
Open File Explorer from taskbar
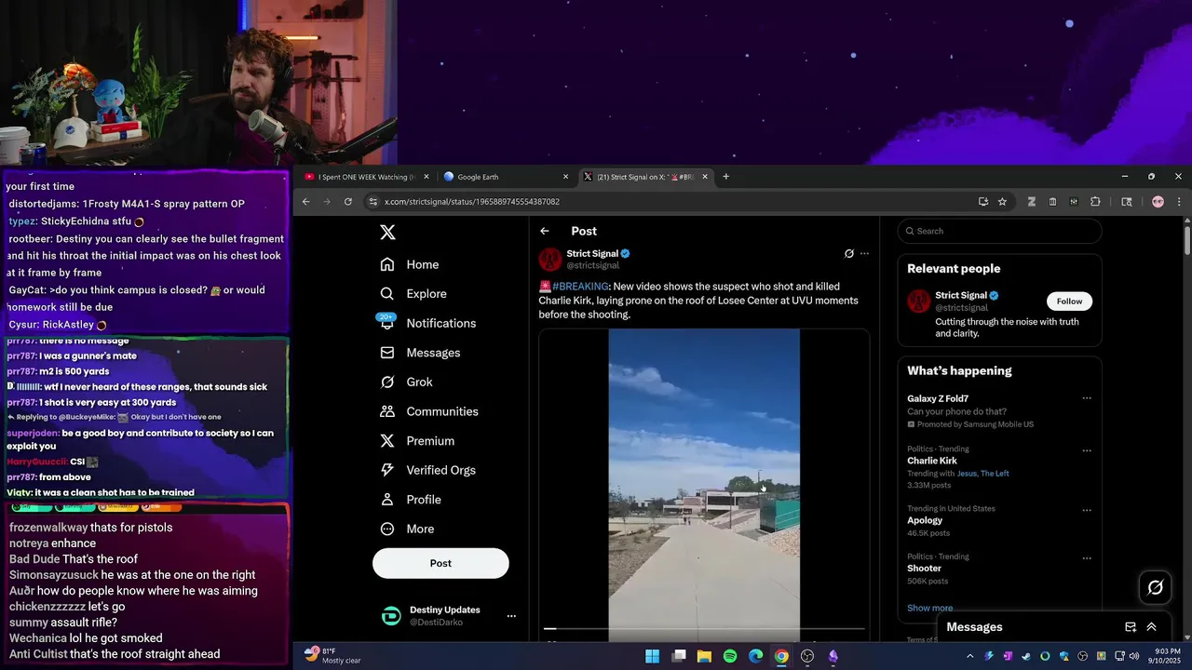click(704, 656)
